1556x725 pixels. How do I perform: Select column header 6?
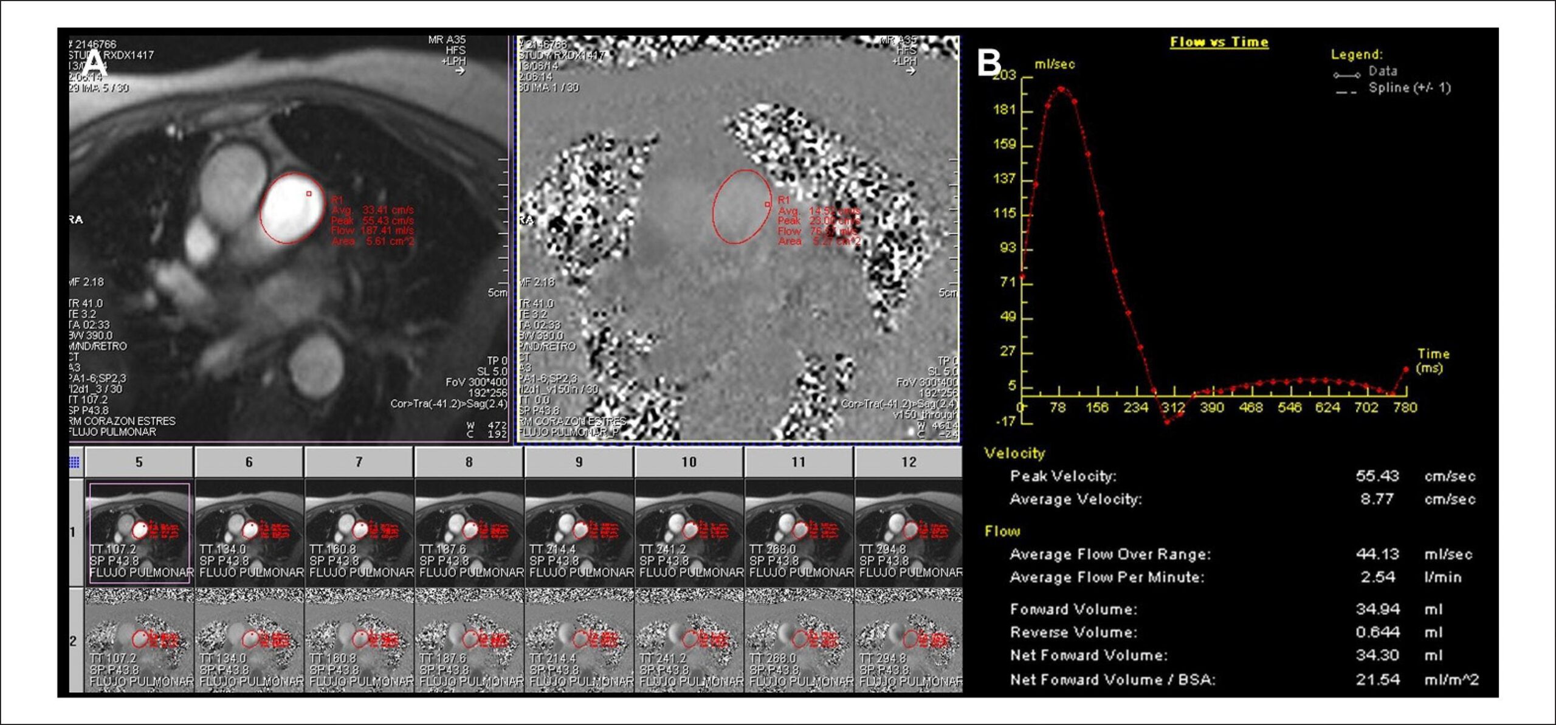pyautogui.click(x=249, y=462)
